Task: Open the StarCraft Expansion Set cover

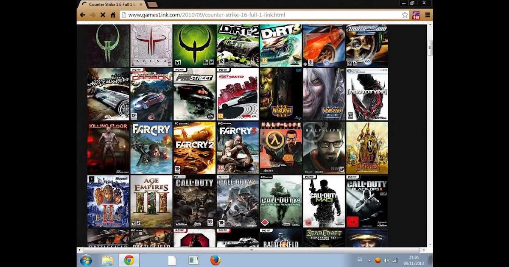Action: tap(324, 238)
